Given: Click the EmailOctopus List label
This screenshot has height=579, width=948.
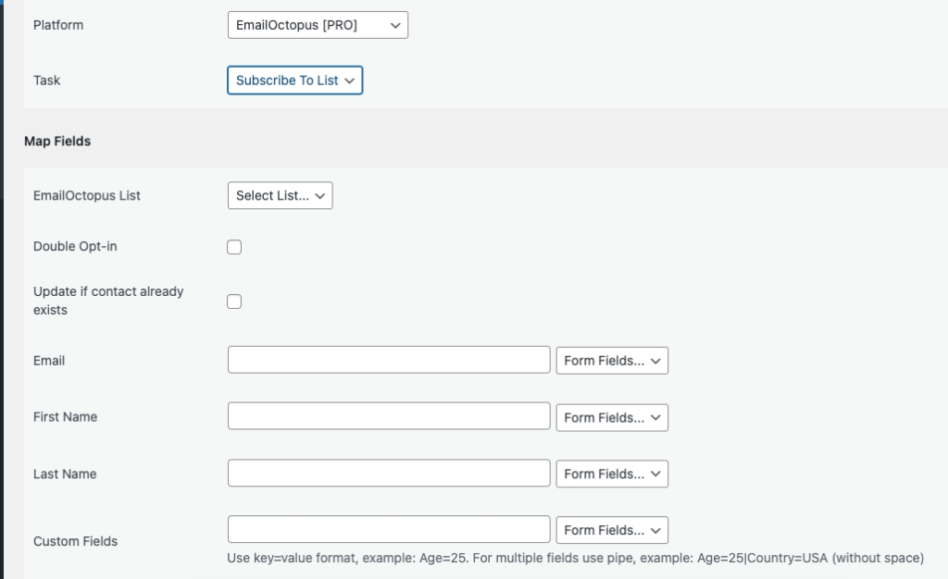Looking at the screenshot, I should [x=86, y=195].
